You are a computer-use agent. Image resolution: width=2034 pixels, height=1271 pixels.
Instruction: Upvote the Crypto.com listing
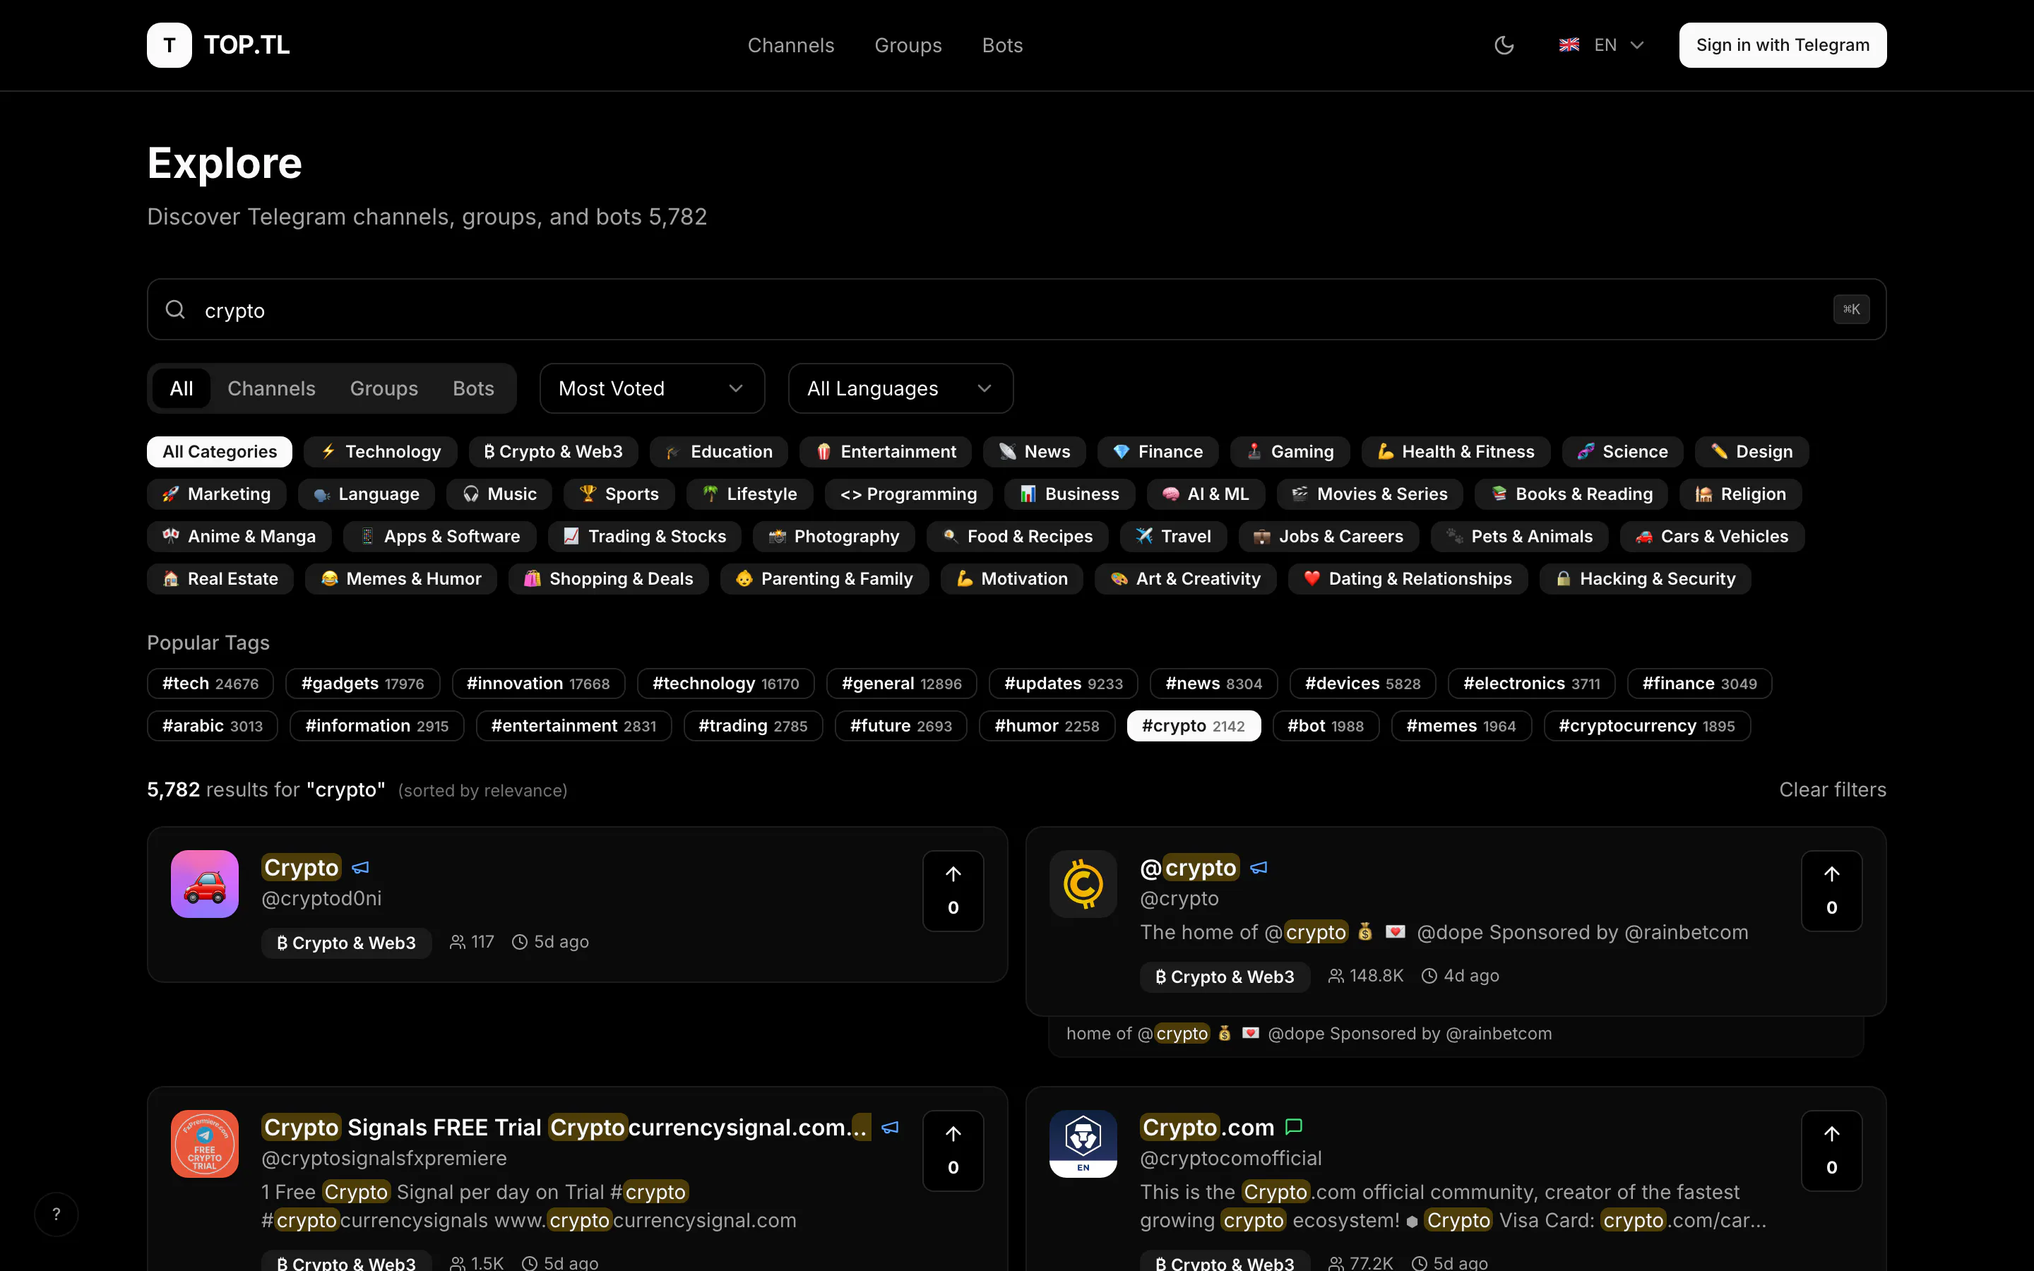[1831, 1151]
